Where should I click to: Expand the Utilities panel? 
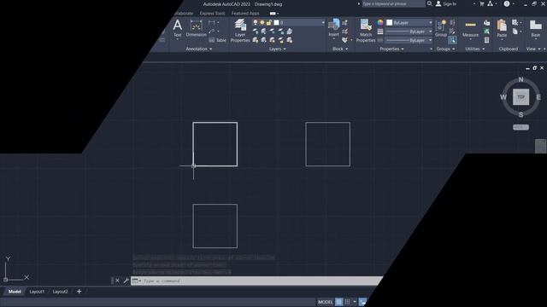[475, 49]
